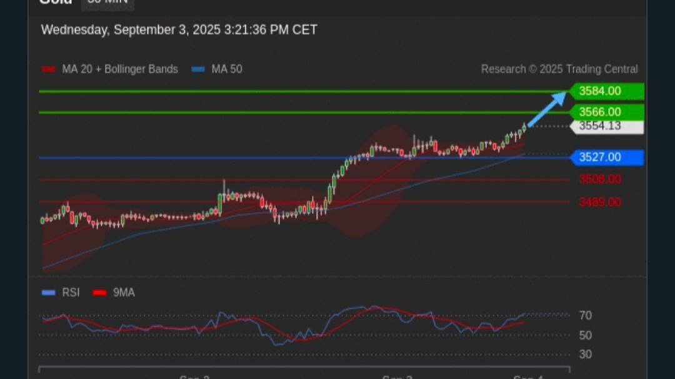Click the red MA 20 Bollinger Bands legend swatch
Image resolution: width=675 pixels, height=379 pixels.
coord(48,69)
